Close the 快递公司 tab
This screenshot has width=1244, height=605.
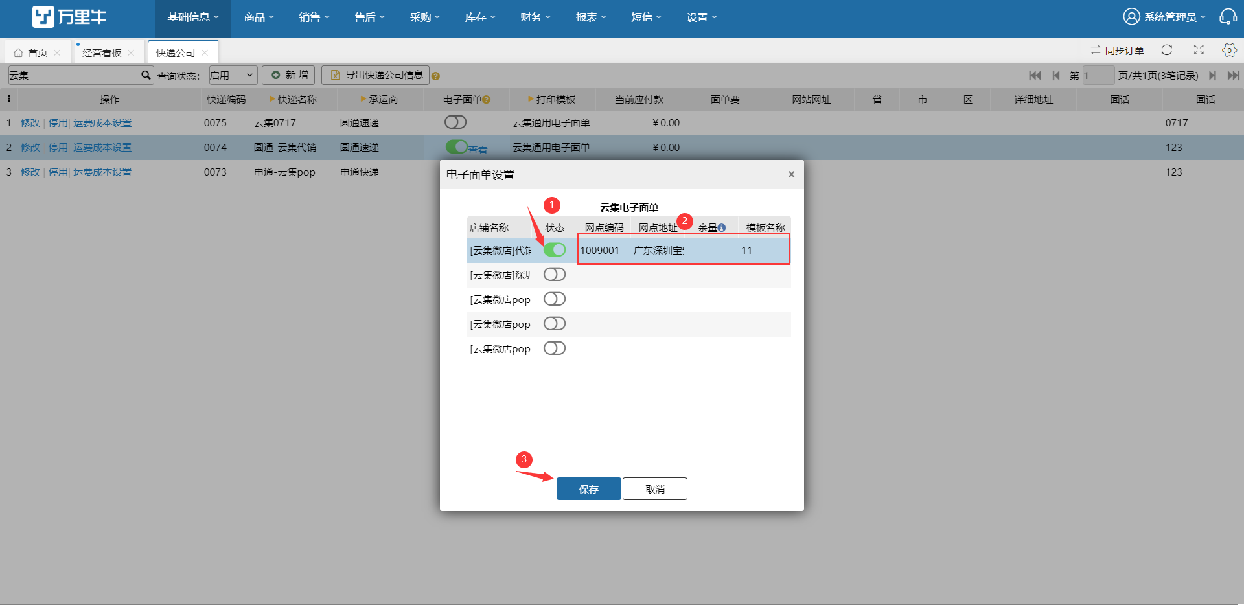(205, 53)
